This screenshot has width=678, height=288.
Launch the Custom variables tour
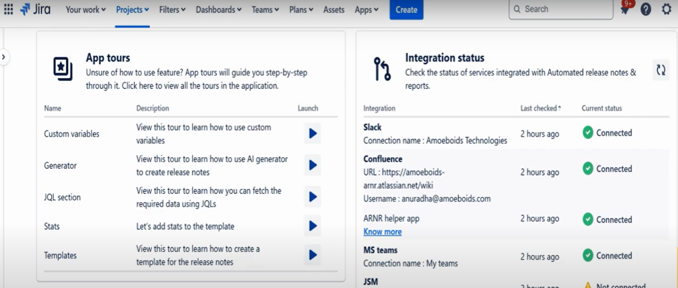pyautogui.click(x=313, y=134)
